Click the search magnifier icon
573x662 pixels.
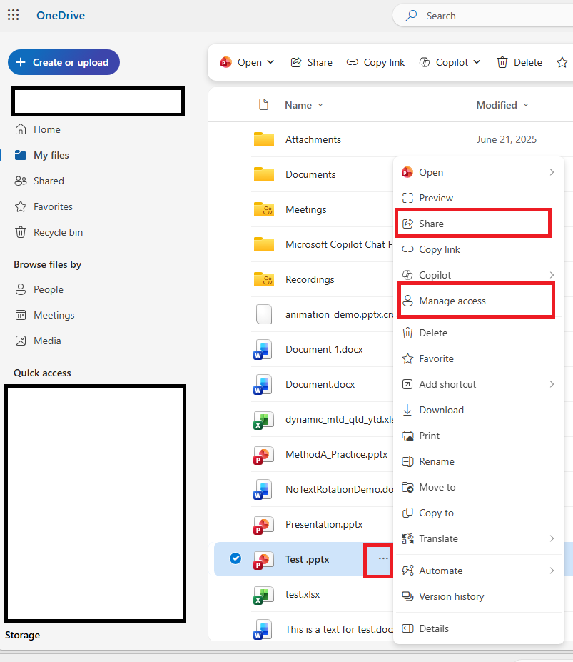click(x=411, y=16)
